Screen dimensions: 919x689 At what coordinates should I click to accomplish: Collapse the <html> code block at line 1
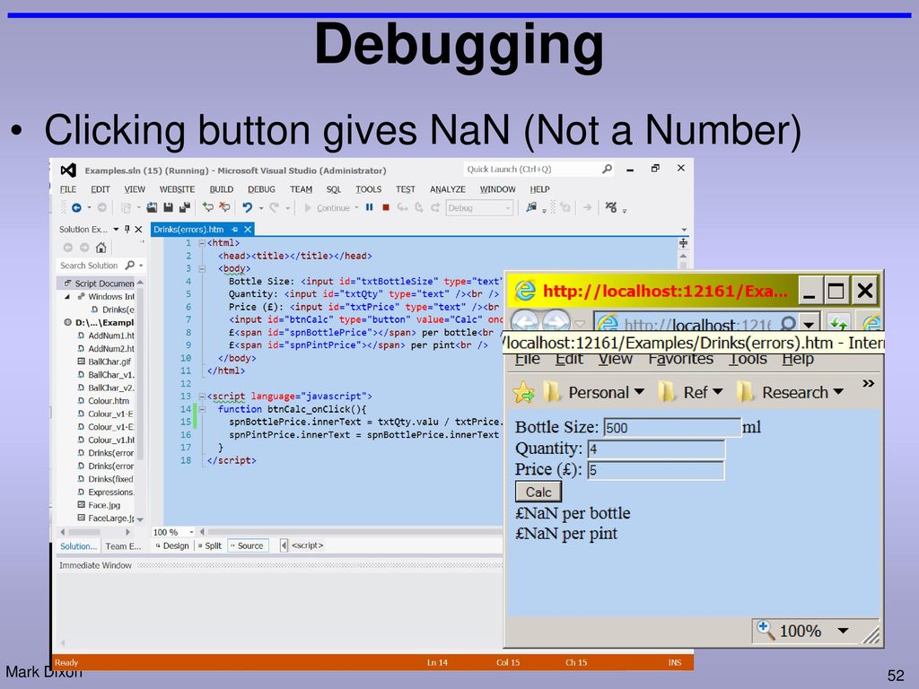202,243
